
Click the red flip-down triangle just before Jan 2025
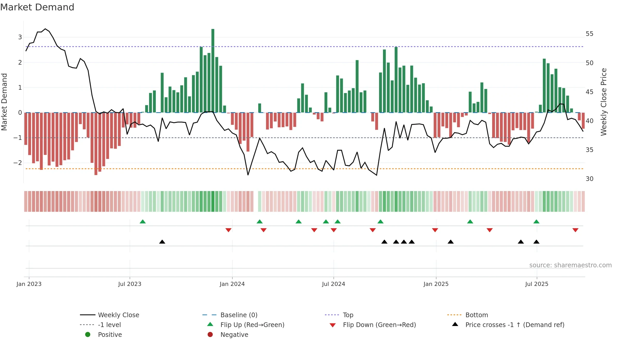click(x=435, y=230)
